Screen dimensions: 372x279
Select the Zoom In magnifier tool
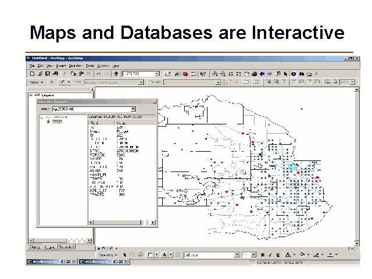(215, 74)
